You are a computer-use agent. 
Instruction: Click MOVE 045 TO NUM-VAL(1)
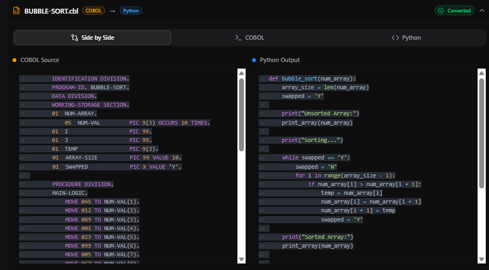click(102, 202)
